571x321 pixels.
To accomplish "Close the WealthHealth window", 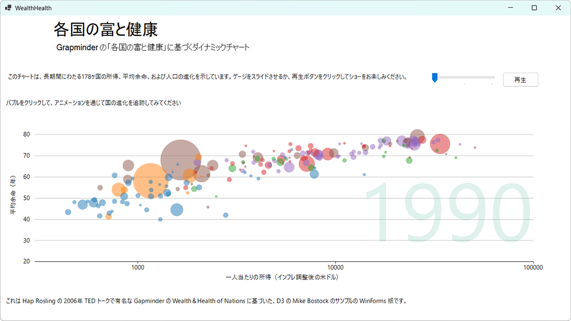I will 558,7.
